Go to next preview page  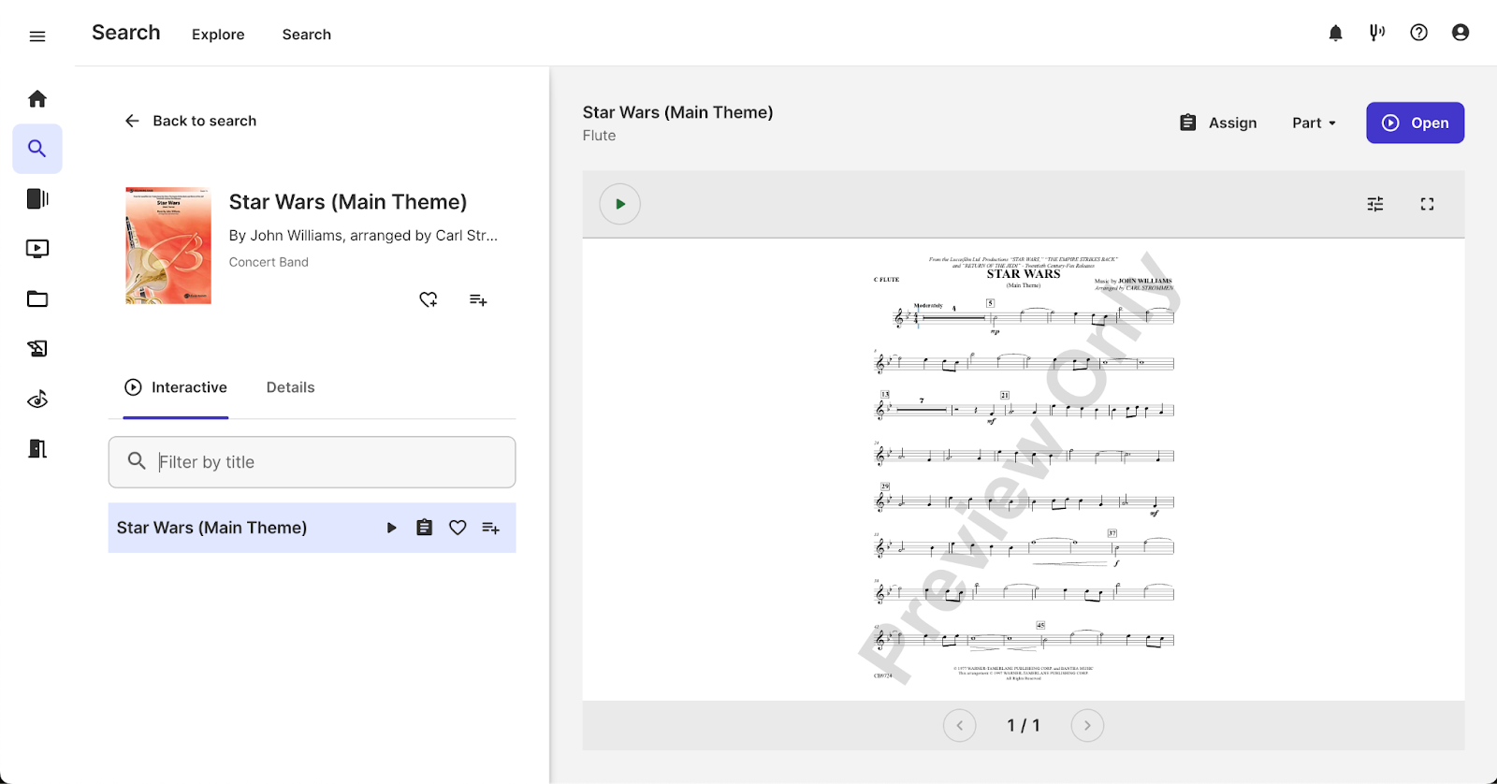[x=1087, y=725]
